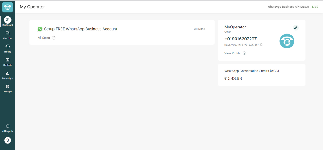Screen dimensions: 323x150
Task: Switch to All Projects
Action: [x=8, y=127]
